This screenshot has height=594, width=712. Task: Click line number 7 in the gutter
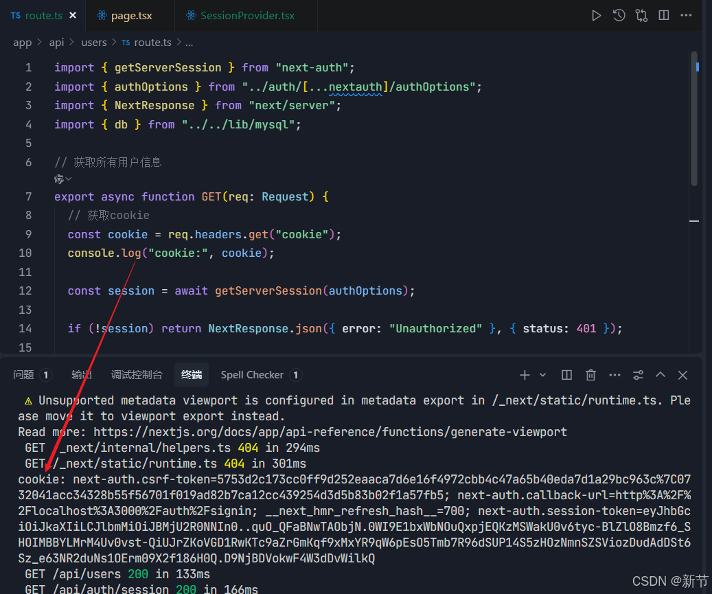pos(28,196)
